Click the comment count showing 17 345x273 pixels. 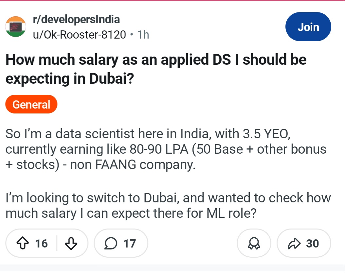130,243
